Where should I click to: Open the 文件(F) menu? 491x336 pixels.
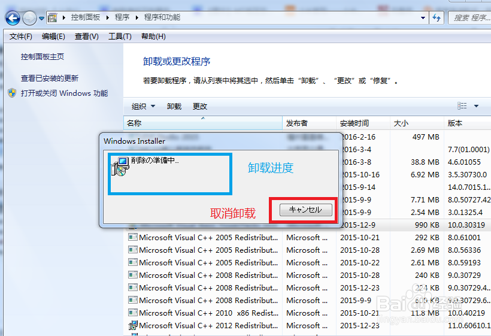[x=21, y=37]
